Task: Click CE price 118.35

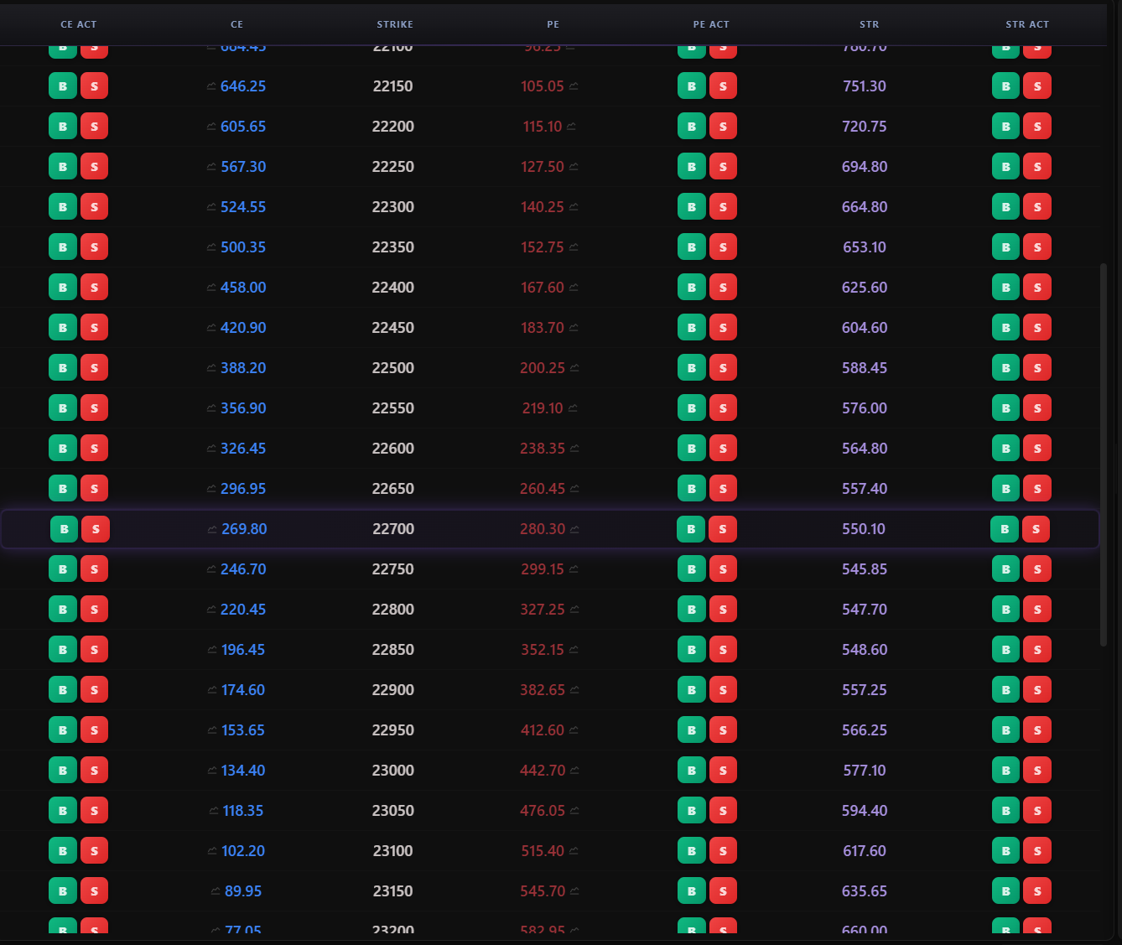Action: (x=243, y=811)
